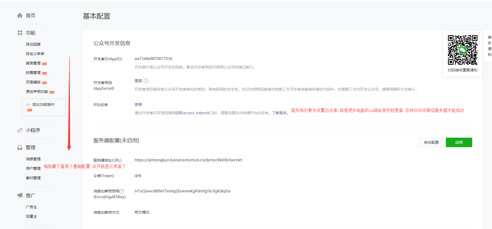This screenshot has width=492, height=229.
Task: Open 用户管理 in the sidebar
Action: coord(33,168)
